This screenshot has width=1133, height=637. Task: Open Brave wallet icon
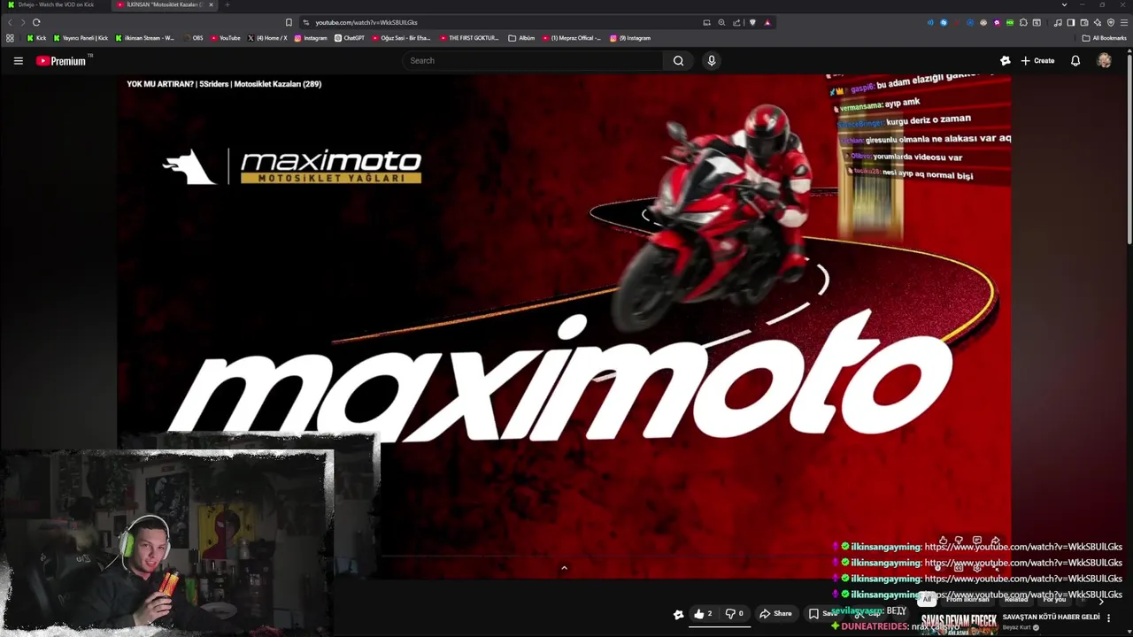[1084, 22]
